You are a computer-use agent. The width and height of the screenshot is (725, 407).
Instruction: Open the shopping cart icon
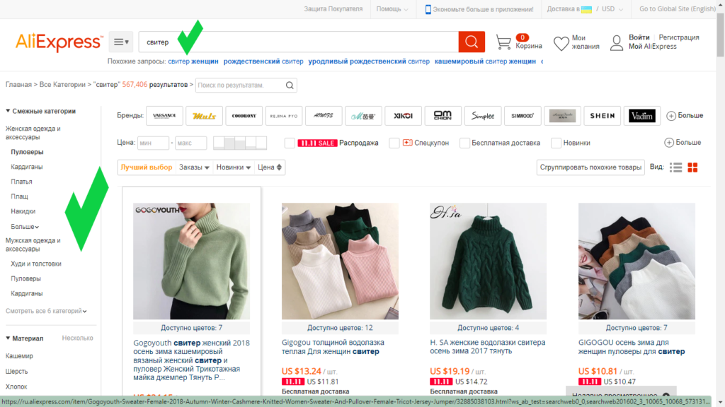[x=503, y=42]
